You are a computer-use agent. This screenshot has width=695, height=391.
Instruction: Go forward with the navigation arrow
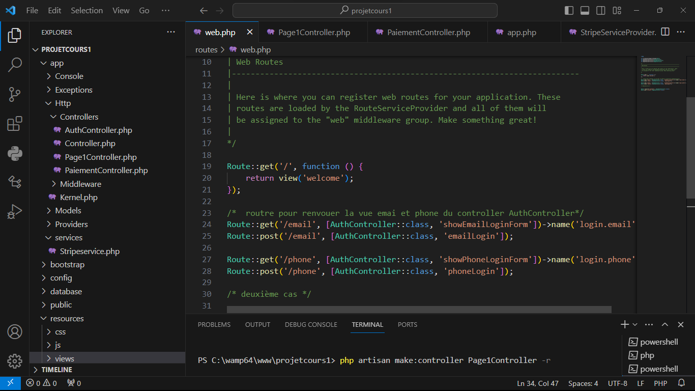coord(220,11)
